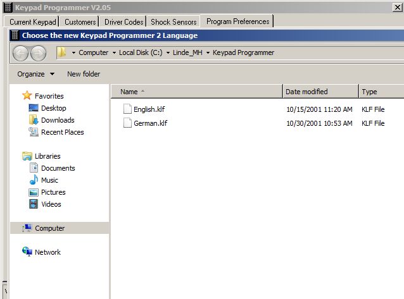
Task: Sort files by Type column header
Action: click(381, 92)
